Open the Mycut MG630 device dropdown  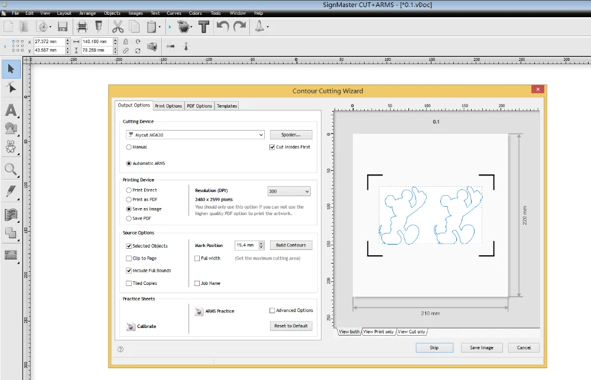pos(261,135)
